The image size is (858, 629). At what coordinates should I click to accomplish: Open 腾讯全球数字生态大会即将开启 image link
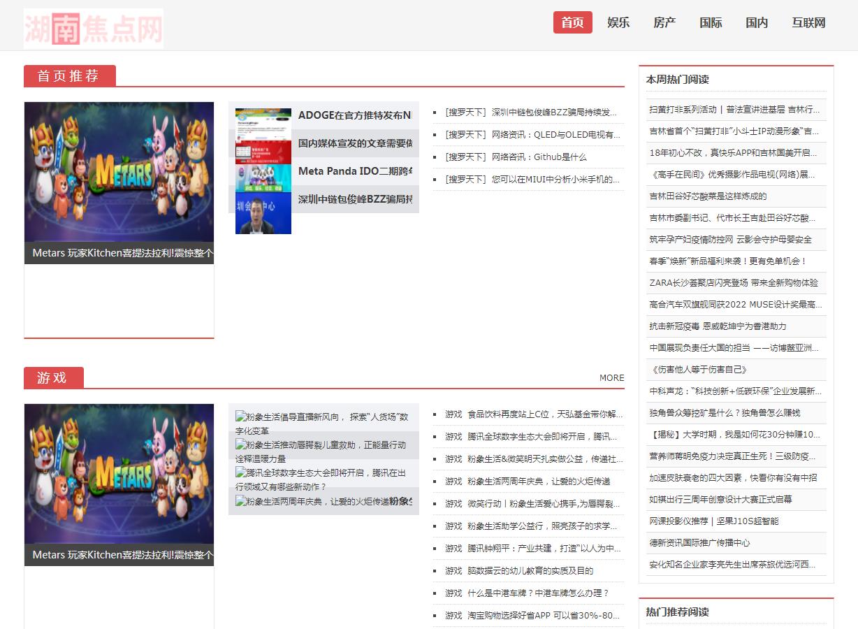(321, 479)
